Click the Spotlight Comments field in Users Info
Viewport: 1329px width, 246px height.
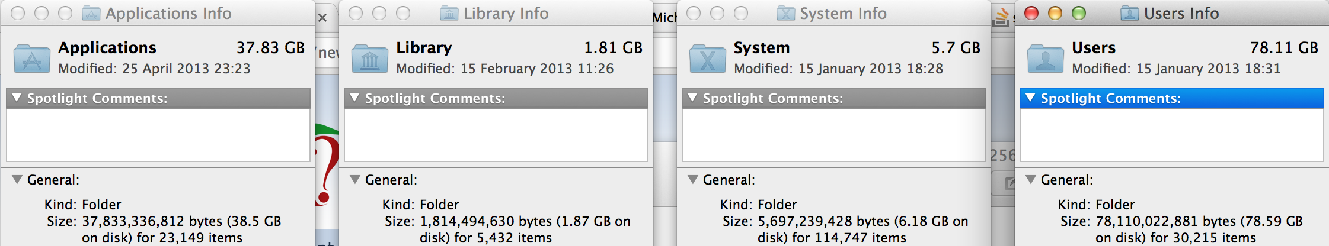click(1172, 135)
